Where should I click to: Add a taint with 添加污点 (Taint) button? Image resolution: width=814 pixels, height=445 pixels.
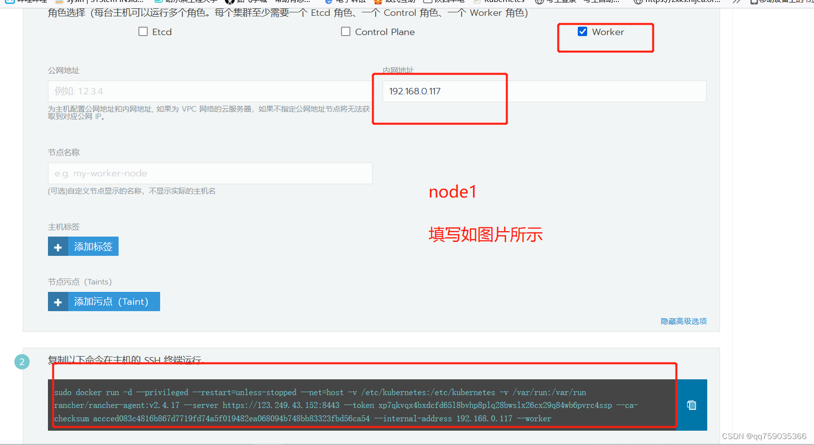click(x=104, y=301)
